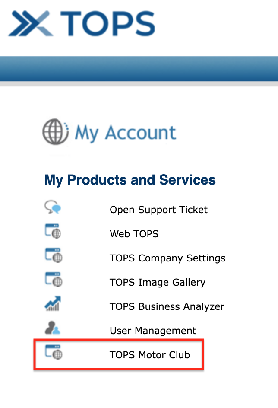Click the TOPS Image Gallery icon
Viewport: 278px width, 408px height.
click(54, 279)
